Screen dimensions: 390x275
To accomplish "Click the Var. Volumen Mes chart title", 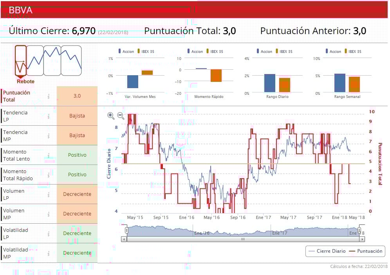I will click(x=140, y=96).
